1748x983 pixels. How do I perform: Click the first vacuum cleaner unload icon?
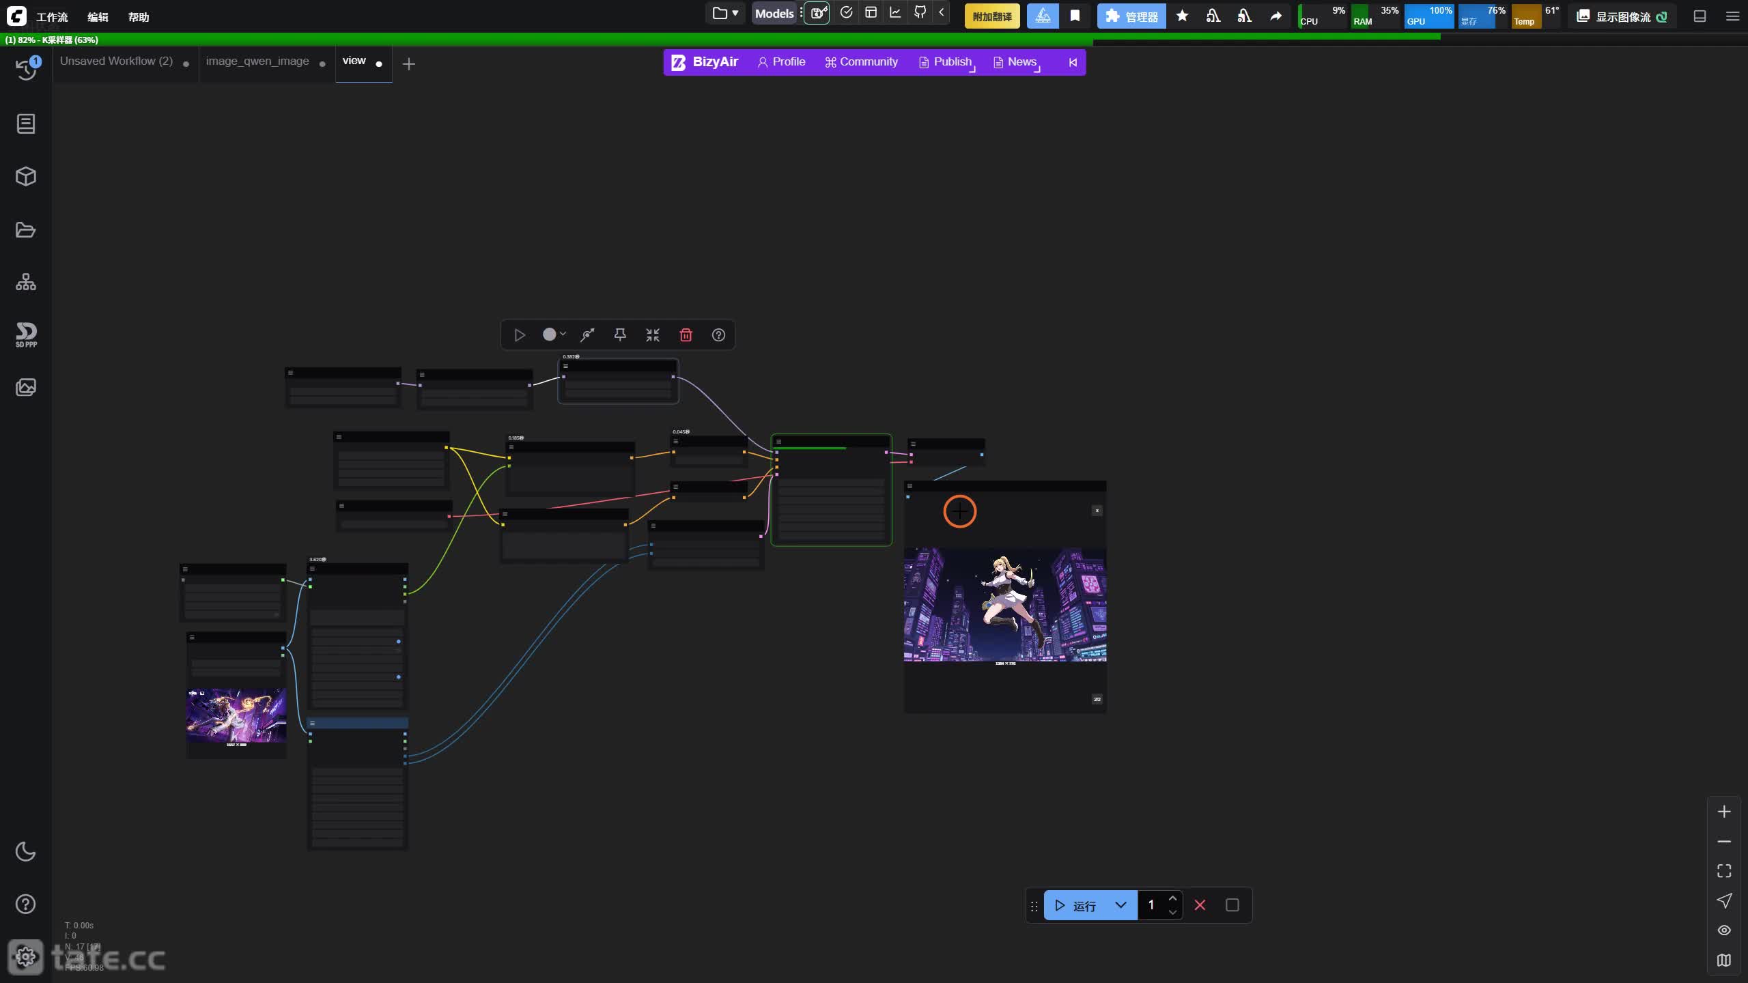click(x=1213, y=16)
